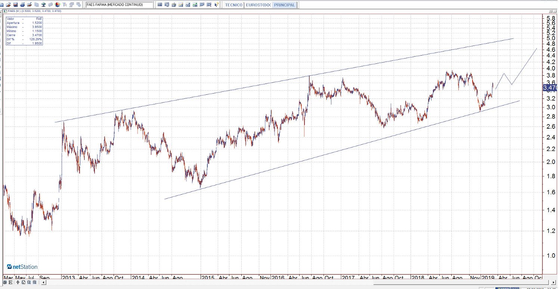Close the FAES chart window

[x=556, y=11]
